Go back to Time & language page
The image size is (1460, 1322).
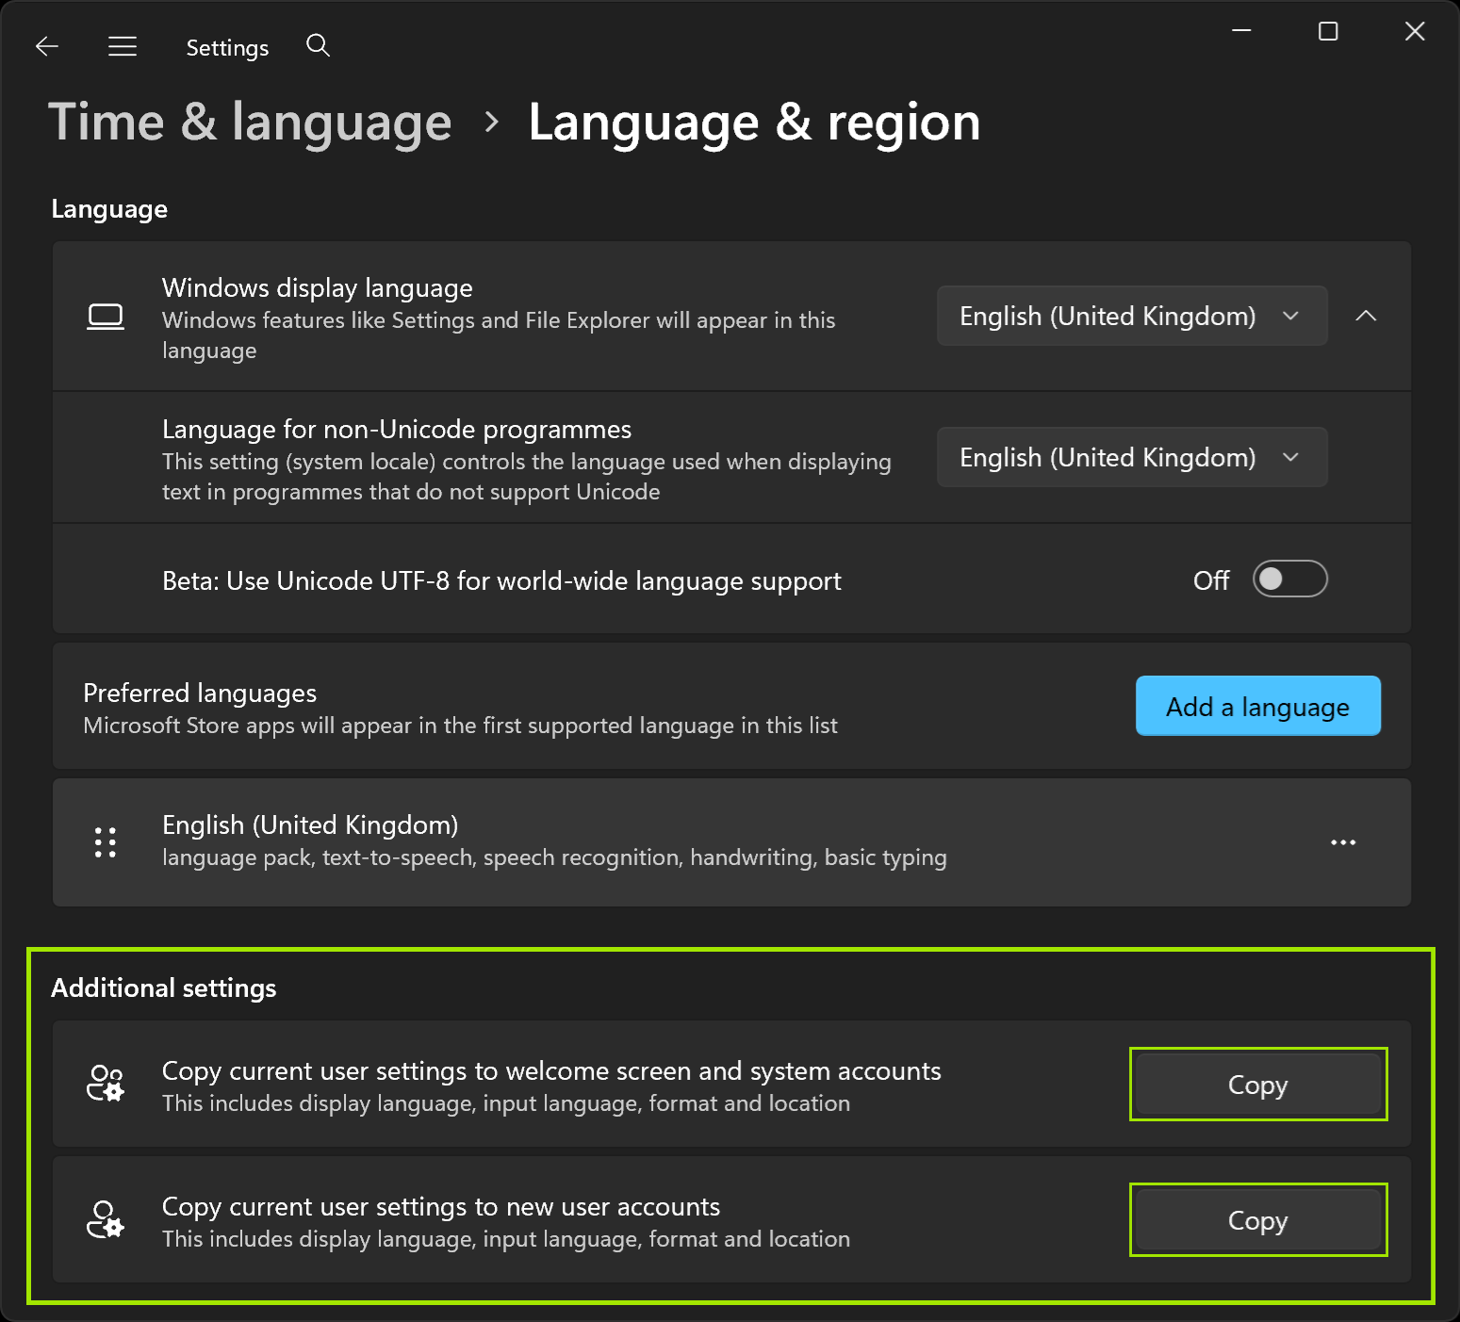pyautogui.click(x=250, y=122)
